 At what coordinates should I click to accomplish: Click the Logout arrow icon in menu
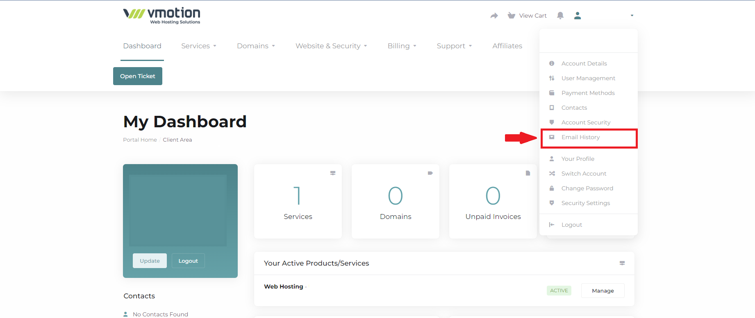click(x=552, y=225)
